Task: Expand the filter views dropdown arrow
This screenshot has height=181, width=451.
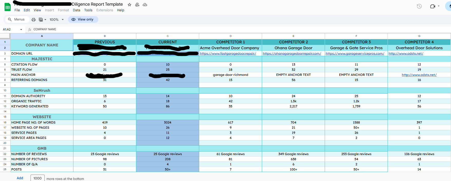Action: pyautogui.click(x=45, y=19)
